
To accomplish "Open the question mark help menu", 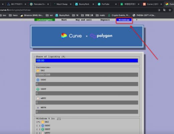I will pos(137,20).
